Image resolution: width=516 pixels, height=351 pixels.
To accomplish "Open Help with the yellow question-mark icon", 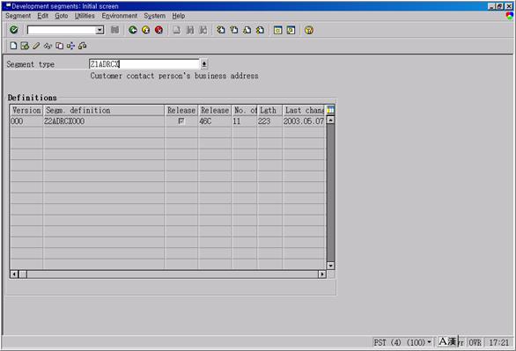I will click(309, 30).
